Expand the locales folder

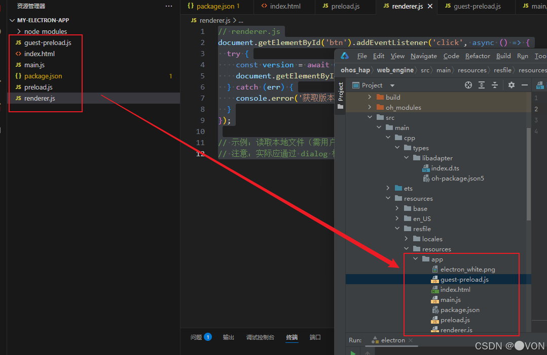point(407,238)
